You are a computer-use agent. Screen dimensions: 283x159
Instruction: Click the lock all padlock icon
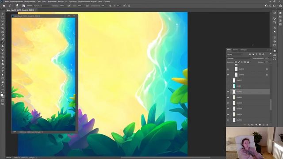click(248, 62)
